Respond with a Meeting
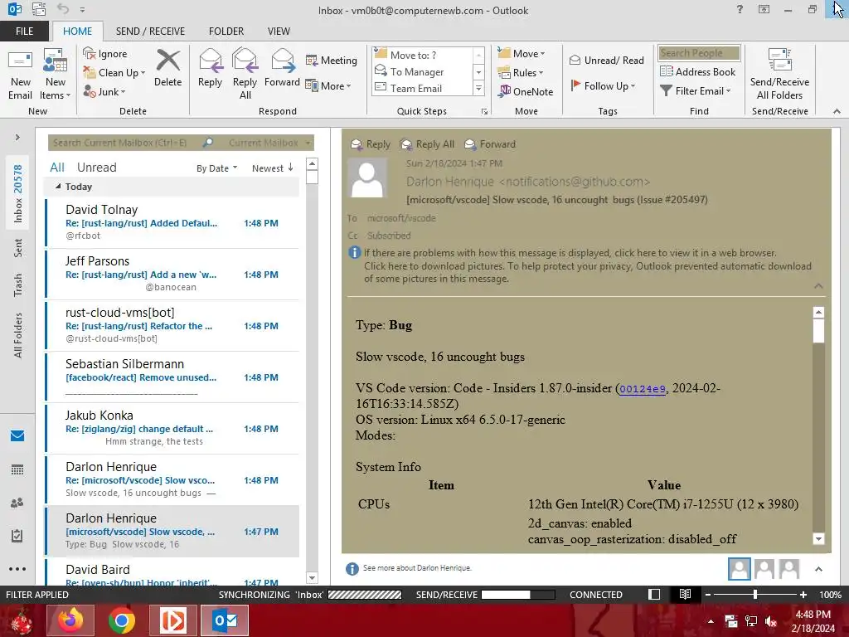The width and height of the screenshot is (849, 637). (x=332, y=60)
